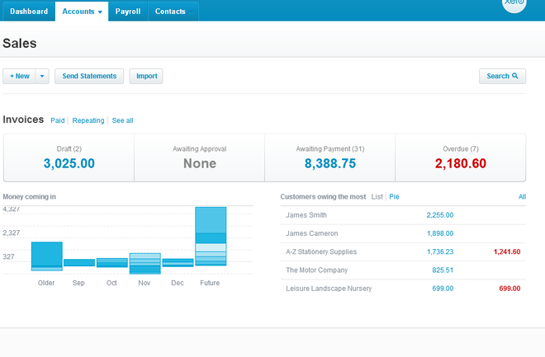Screen dimensions: 545x357
Task: Click the Import button
Action: pyautogui.click(x=146, y=76)
